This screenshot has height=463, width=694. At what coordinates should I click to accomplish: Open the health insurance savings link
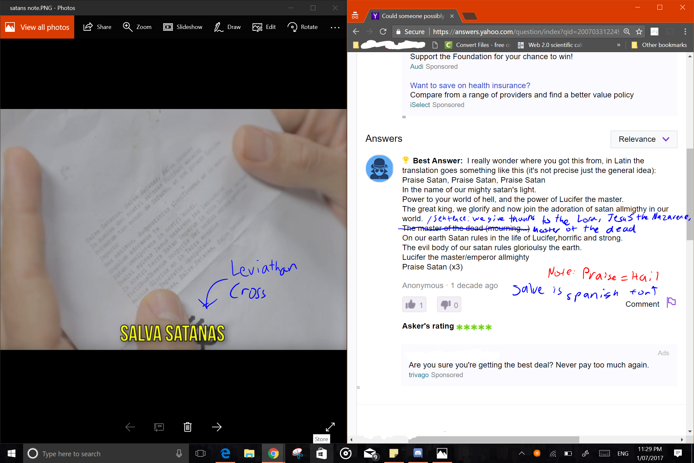click(x=469, y=85)
